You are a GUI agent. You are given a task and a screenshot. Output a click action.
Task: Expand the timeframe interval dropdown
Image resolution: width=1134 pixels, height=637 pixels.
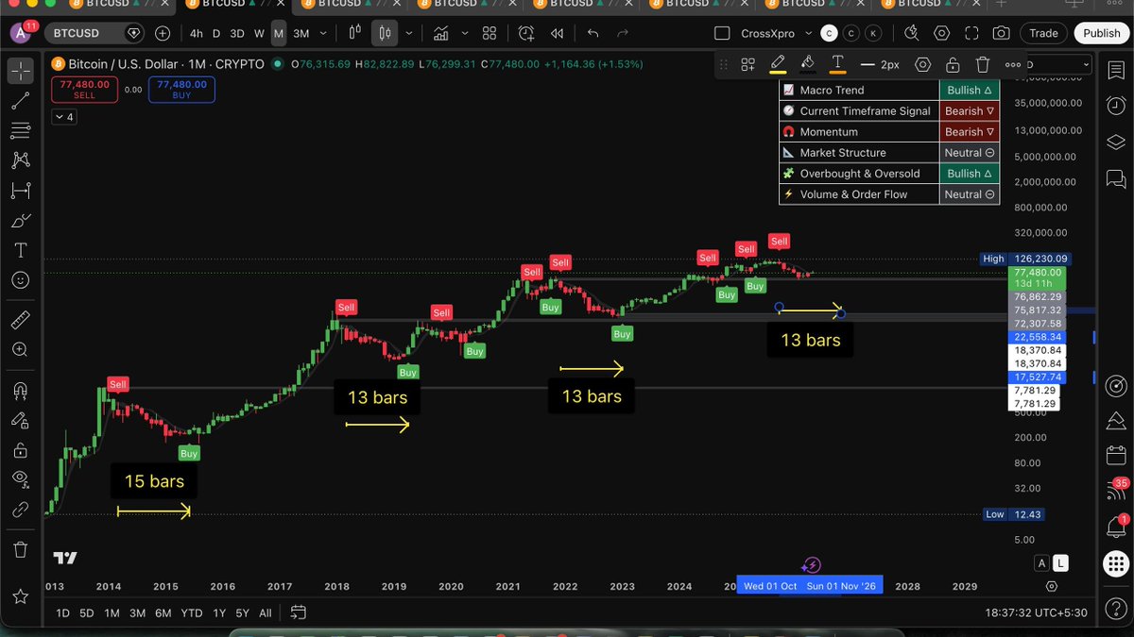coord(324,33)
